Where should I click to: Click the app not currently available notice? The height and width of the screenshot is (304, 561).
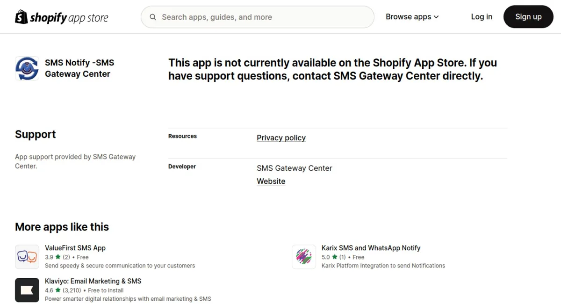333,69
